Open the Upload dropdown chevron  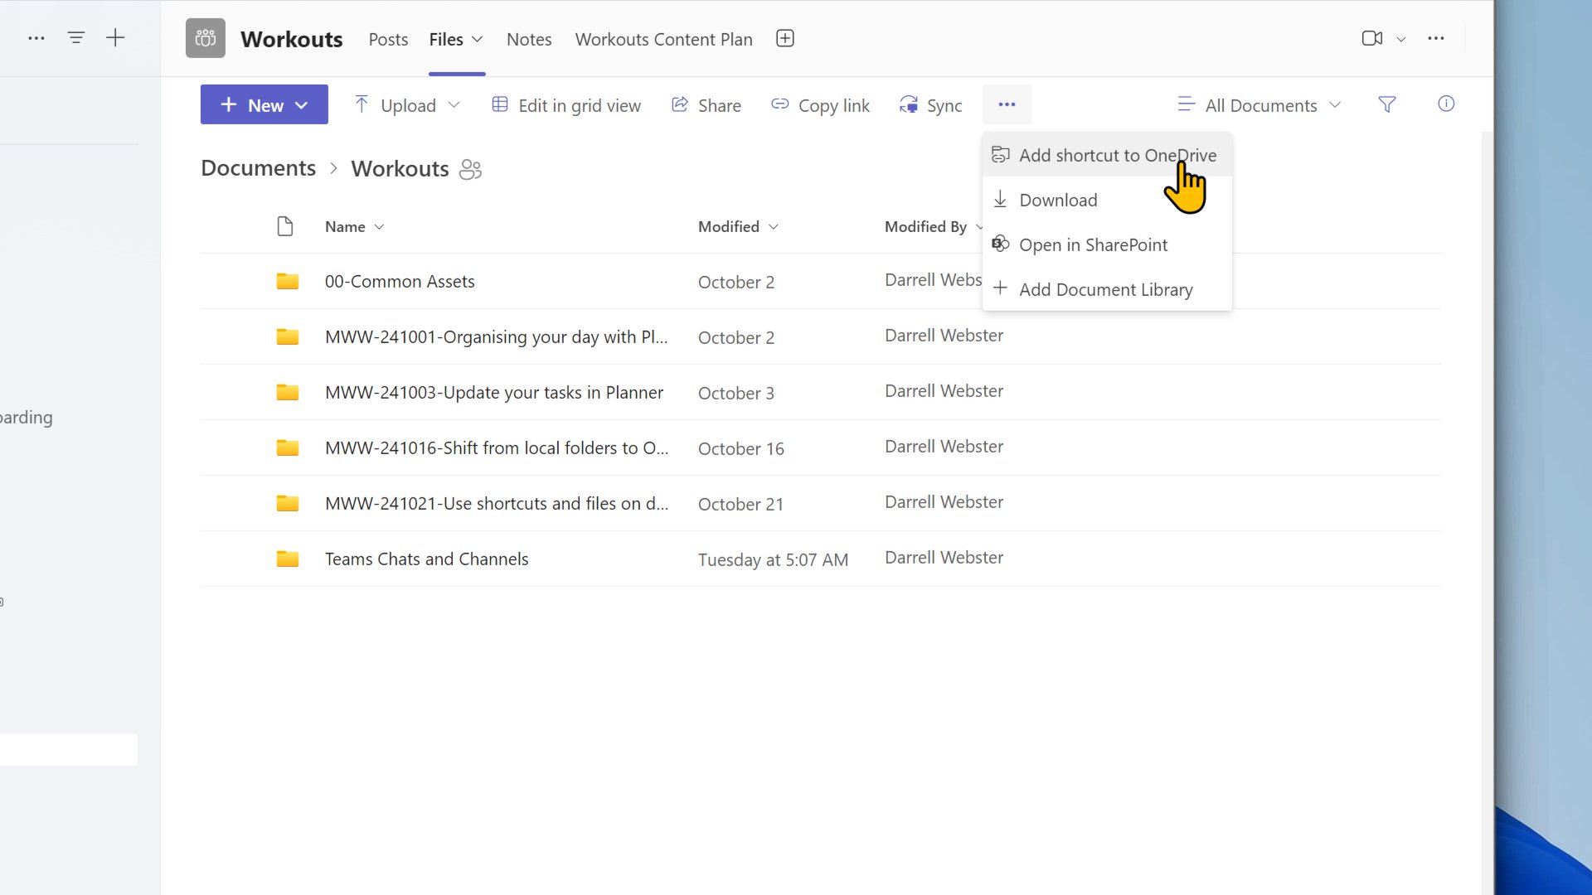(x=454, y=104)
